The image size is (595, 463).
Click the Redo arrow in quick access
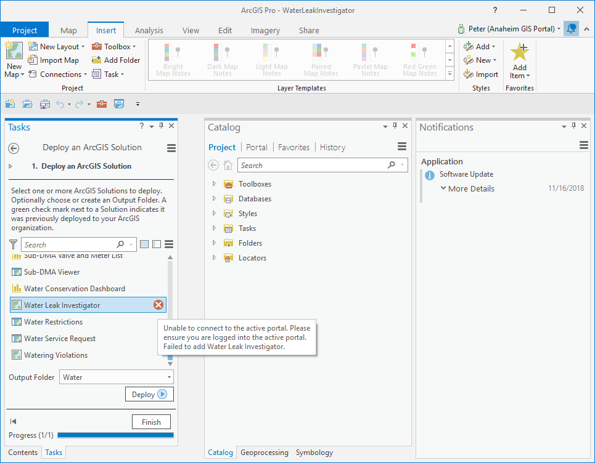(80, 104)
